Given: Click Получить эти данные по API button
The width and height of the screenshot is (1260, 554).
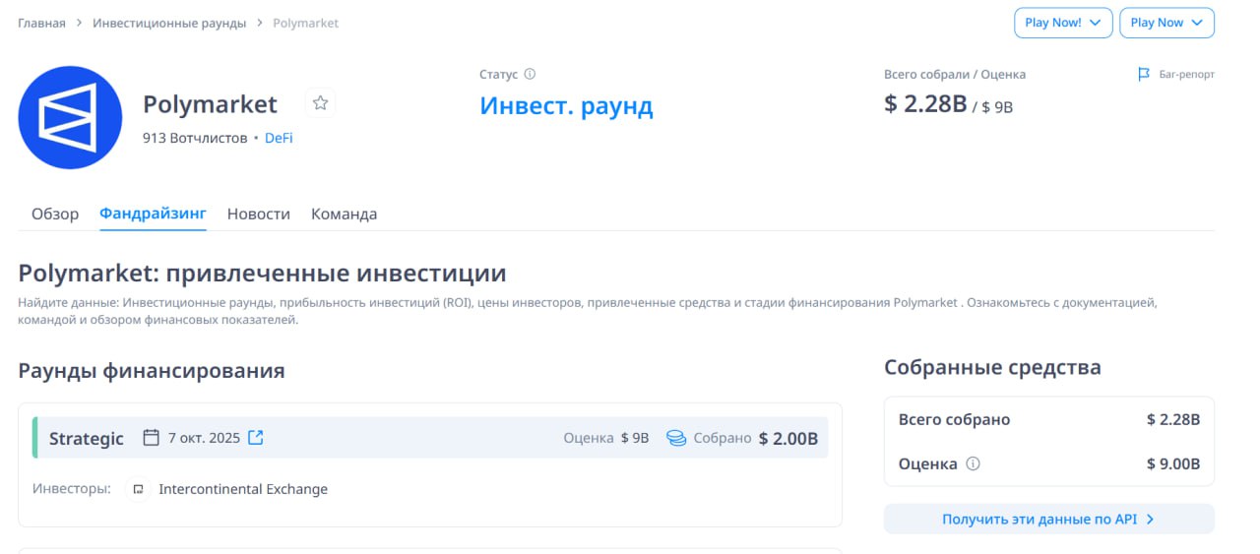Looking at the screenshot, I should coord(1049,519).
